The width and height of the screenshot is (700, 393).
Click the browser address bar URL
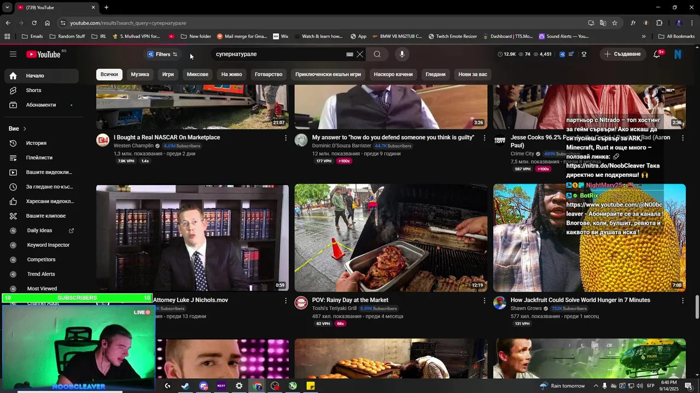pyautogui.click(x=128, y=23)
